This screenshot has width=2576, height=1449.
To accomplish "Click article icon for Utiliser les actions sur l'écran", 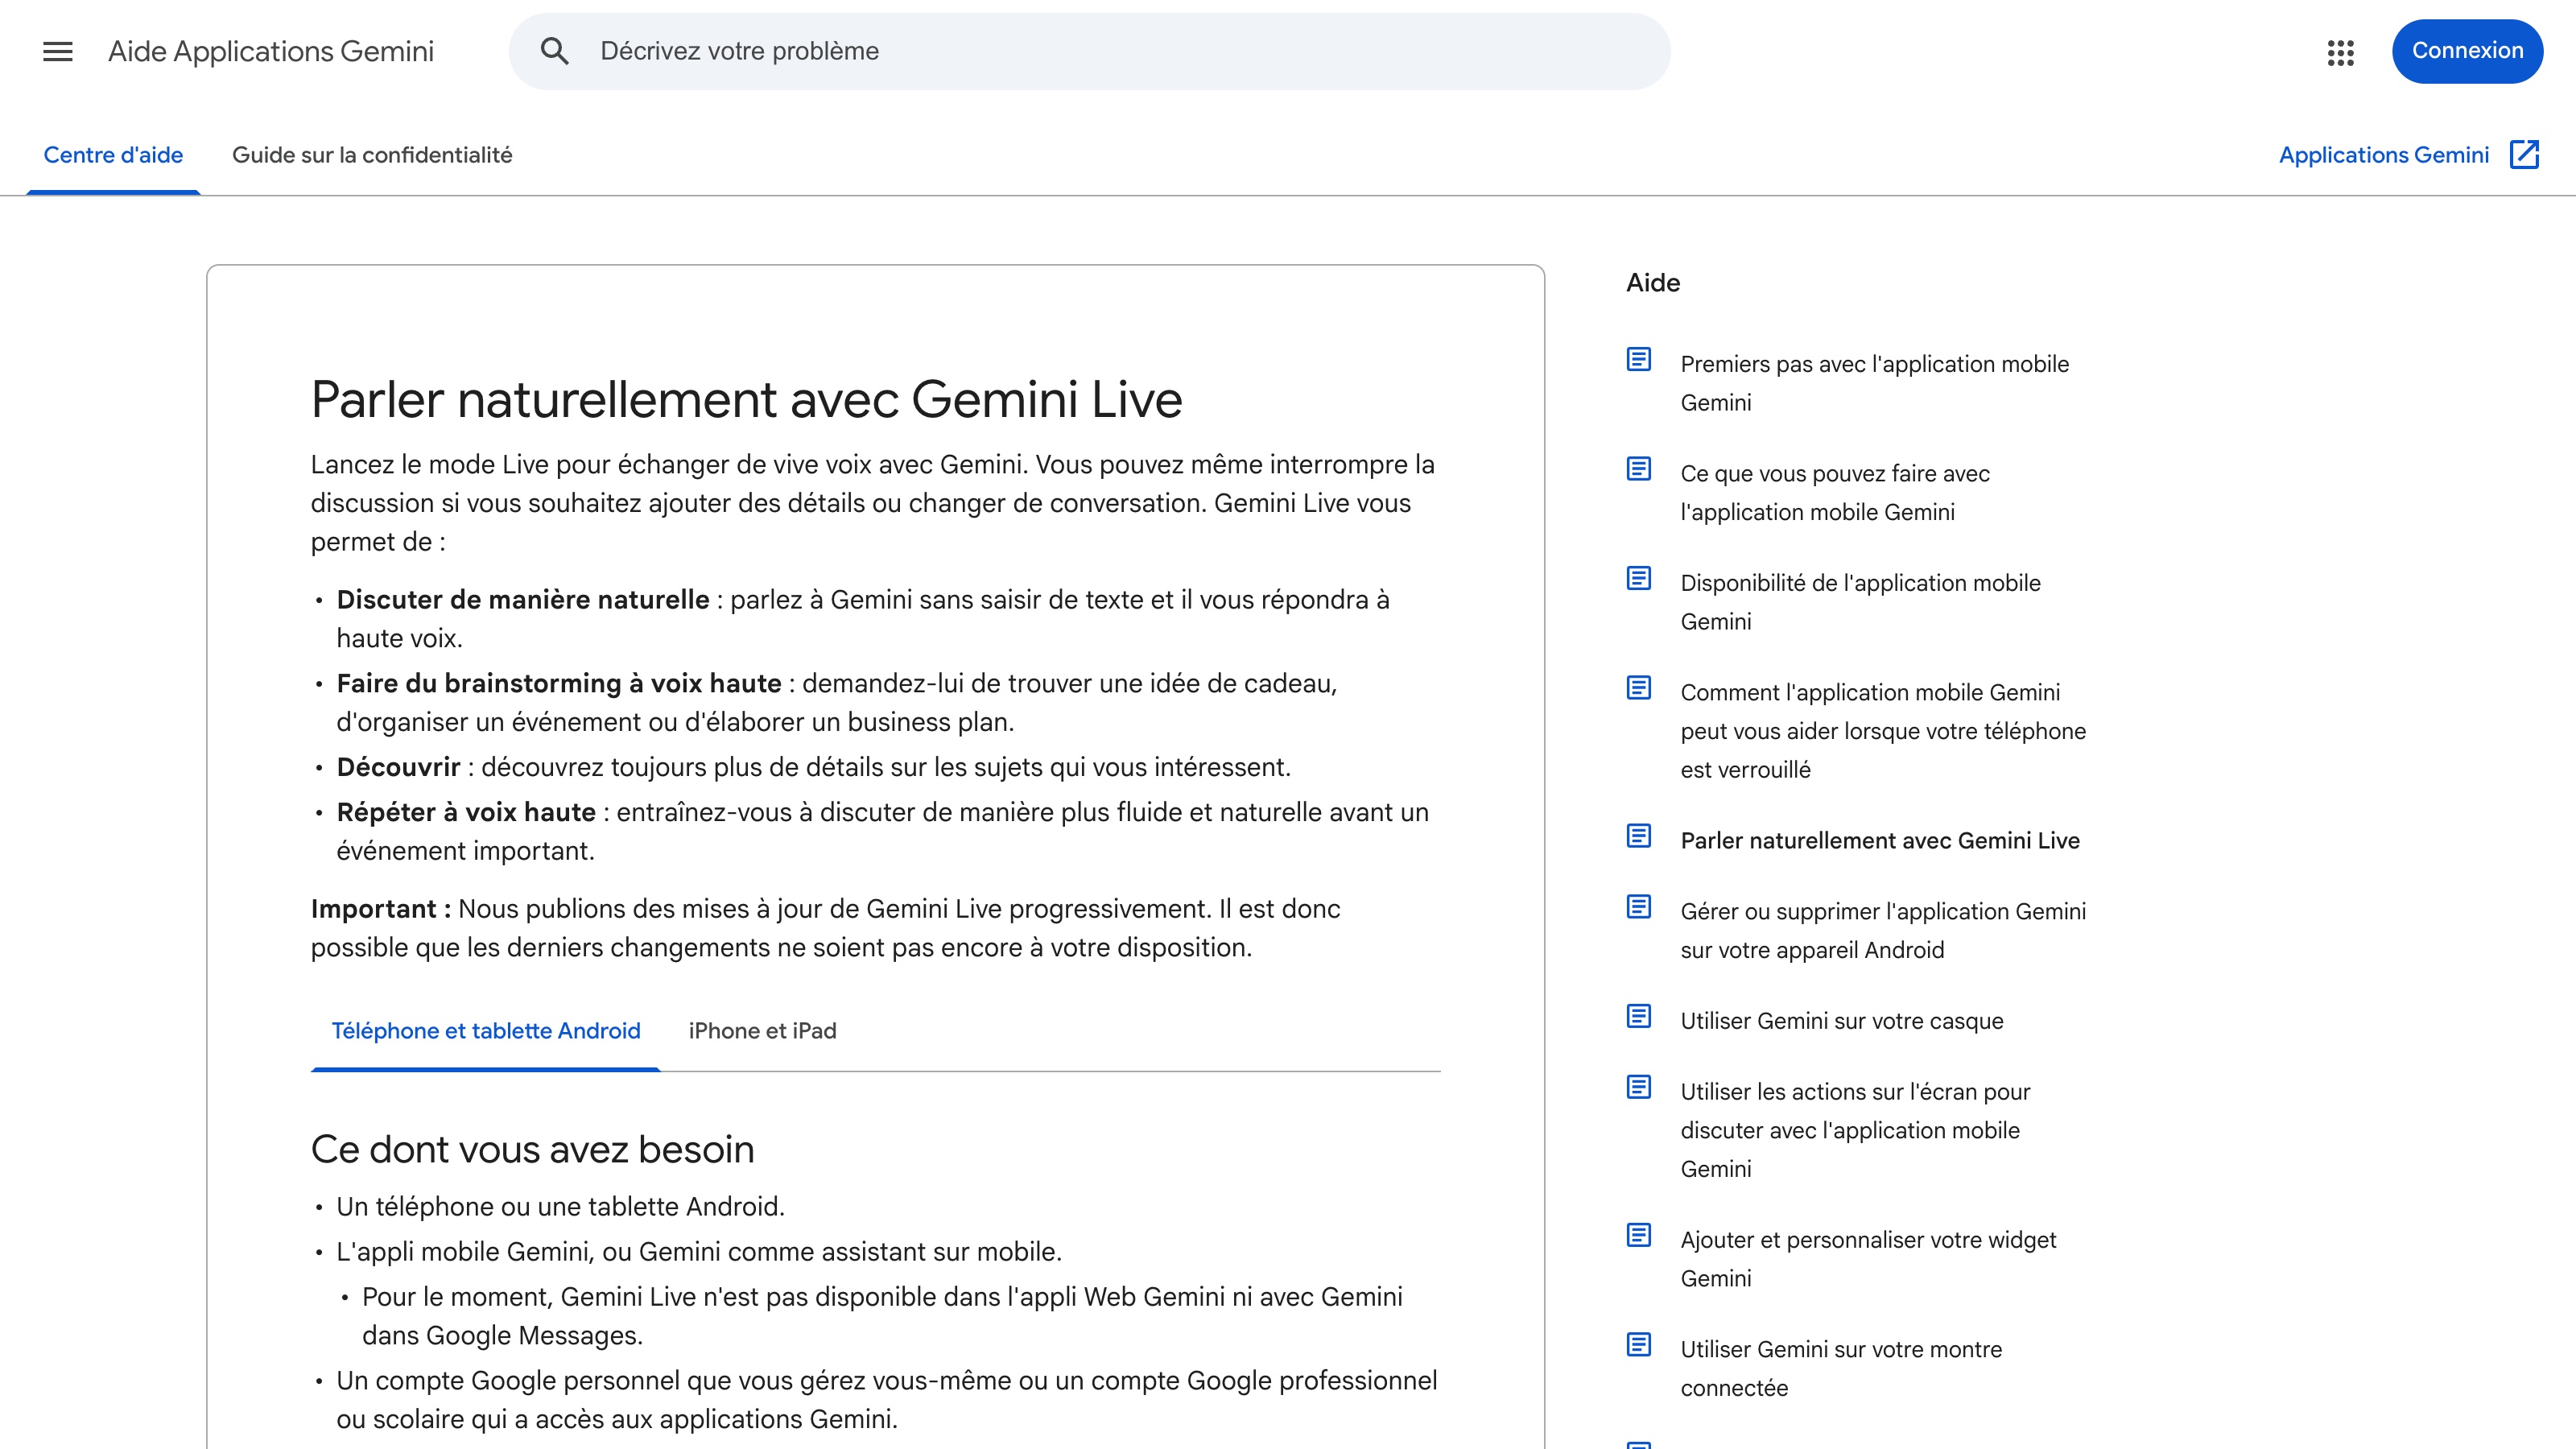I will tap(1638, 1087).
